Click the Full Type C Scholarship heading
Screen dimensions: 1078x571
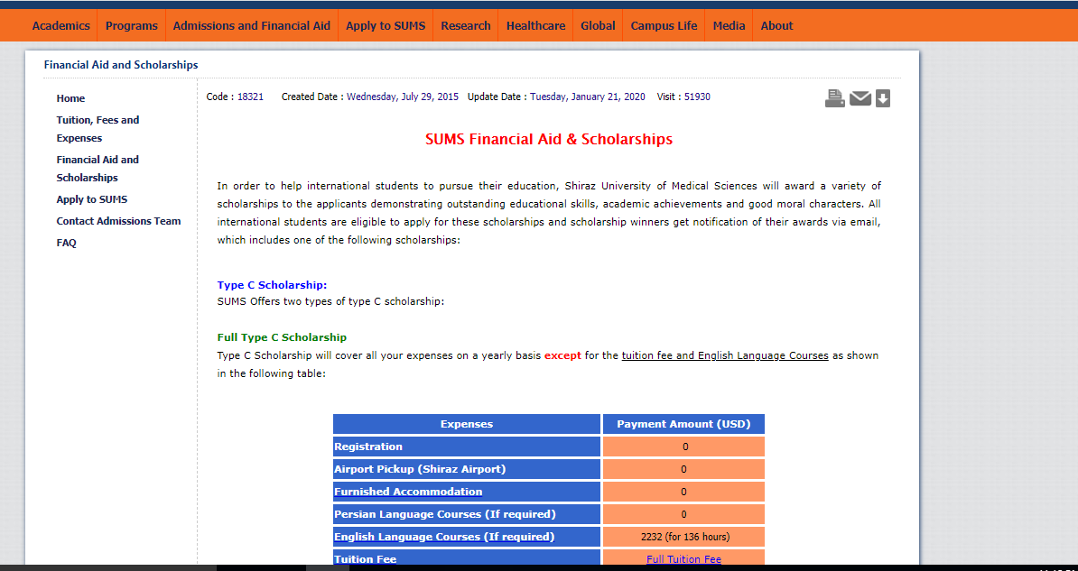[x=282, y=337]
